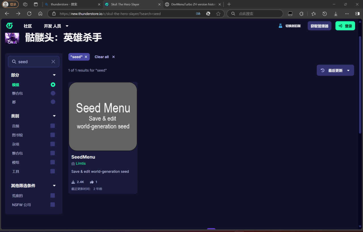Remove the "seed" filter chip
Viewport: 363px width, 232px height.
click(86, 57)
